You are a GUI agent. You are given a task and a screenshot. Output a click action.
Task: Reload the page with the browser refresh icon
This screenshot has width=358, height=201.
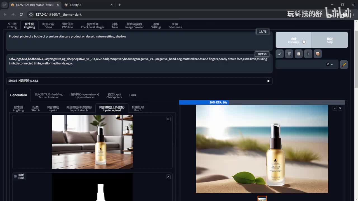pos(21,14)
